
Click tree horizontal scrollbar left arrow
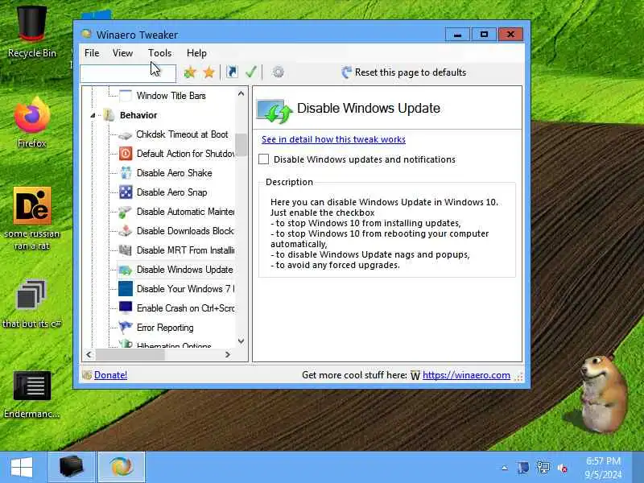[89, 354]
